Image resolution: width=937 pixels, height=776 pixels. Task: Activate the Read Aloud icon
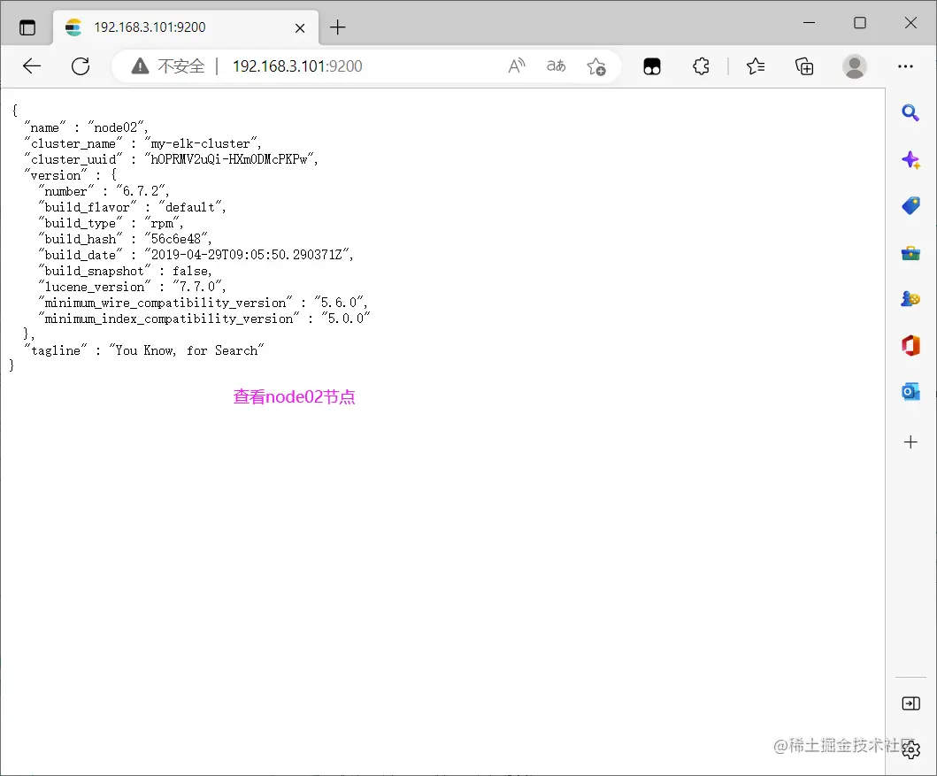point(517,66)
